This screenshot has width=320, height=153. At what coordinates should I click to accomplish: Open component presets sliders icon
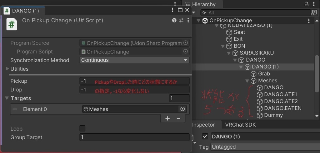coord(181,20)
